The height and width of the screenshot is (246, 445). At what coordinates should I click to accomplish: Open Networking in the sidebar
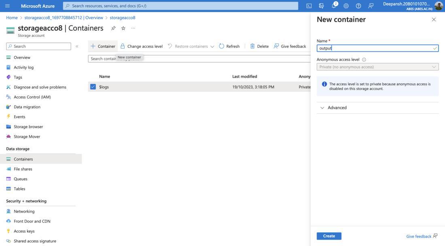click(x=24, y=211)
